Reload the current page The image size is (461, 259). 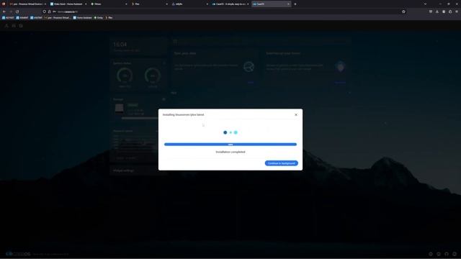17,12
